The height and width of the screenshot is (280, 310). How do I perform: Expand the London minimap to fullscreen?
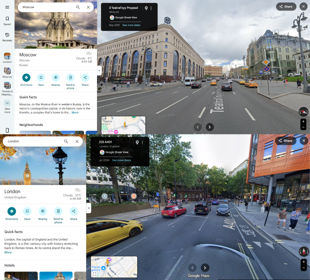95,274
